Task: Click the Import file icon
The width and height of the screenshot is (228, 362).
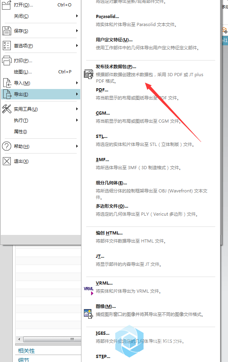Action: (7, 83)
